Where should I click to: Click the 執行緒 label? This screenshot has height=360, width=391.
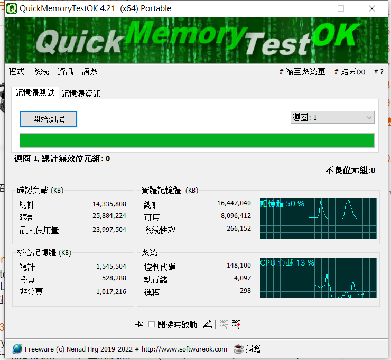156,280
